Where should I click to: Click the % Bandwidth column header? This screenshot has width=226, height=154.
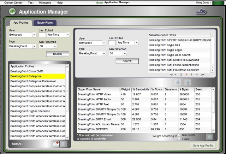tap(141, 89)
